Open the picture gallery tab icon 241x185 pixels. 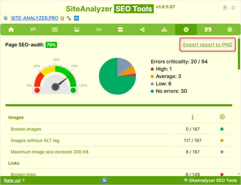tap(208, 30)
